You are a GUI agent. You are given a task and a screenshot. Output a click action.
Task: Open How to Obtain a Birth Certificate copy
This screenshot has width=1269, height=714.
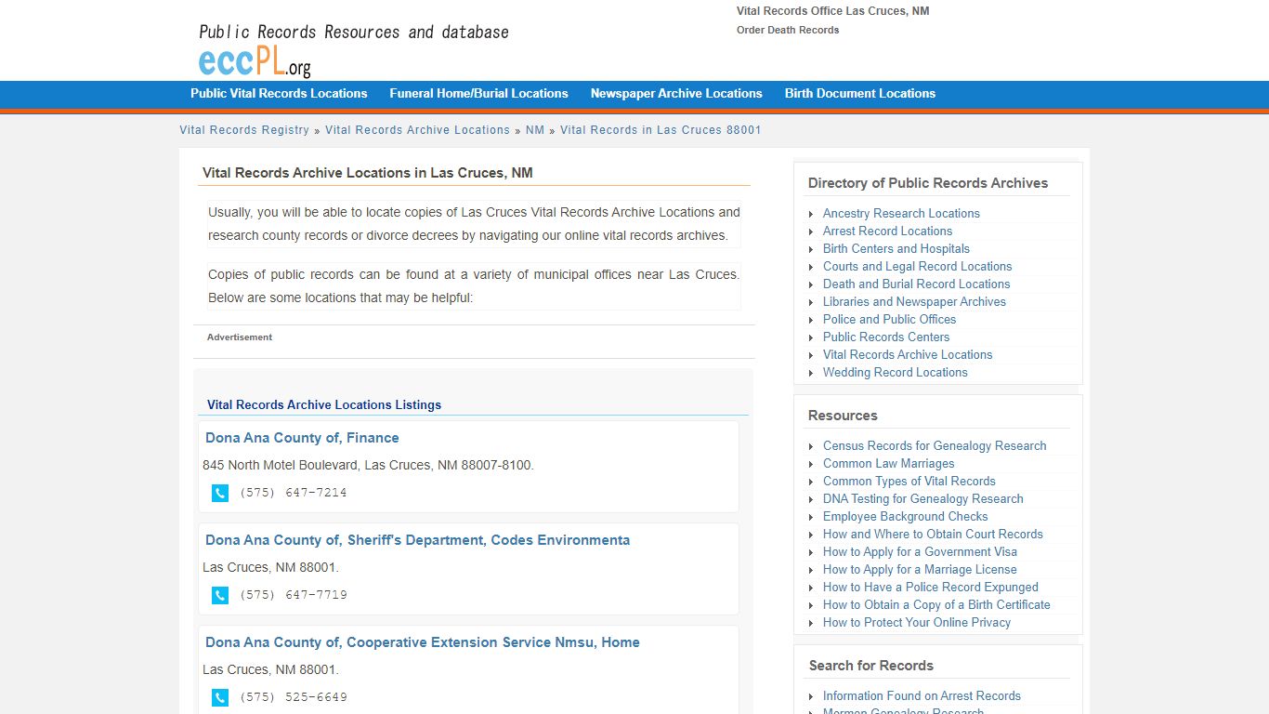[936, 604]
